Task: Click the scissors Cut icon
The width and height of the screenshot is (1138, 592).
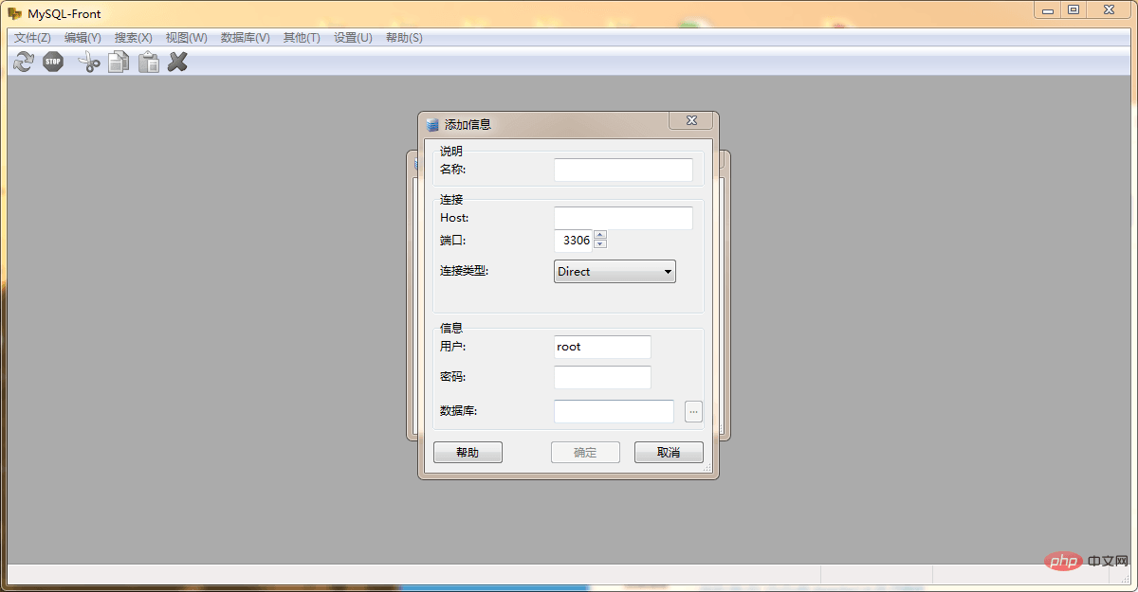Action: point(89,63)
